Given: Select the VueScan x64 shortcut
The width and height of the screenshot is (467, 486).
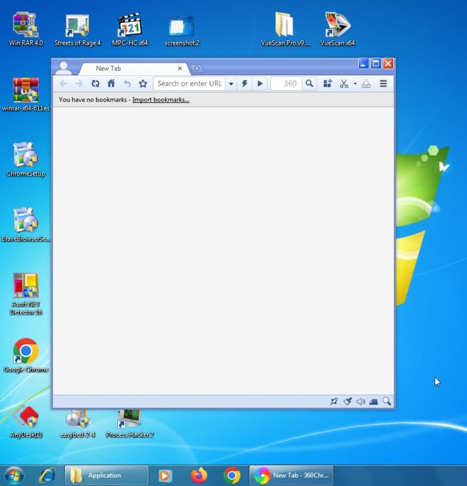Looking at the screenshot, I should 337,29.
